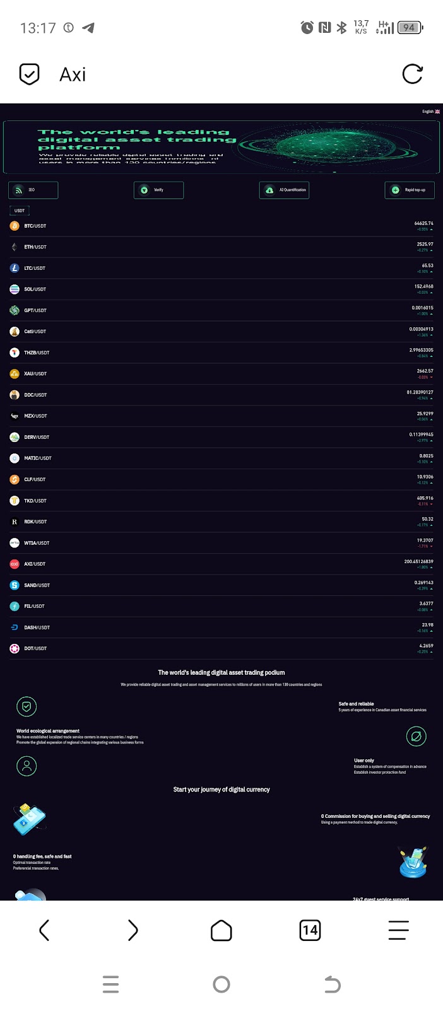Open the IEO shortcut
The height and width of the screenshot is (1009, 443).
pyautogui.click(x=33, y=190)
